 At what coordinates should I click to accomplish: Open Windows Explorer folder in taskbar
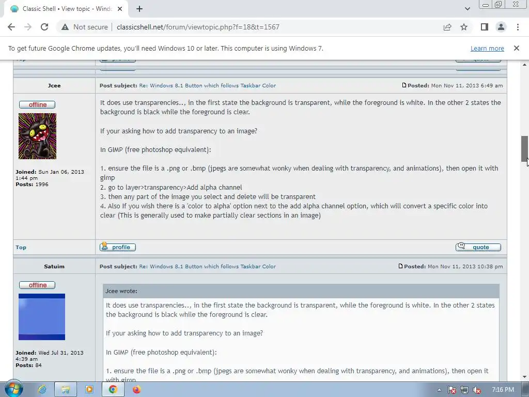click(x=66, y=390)
